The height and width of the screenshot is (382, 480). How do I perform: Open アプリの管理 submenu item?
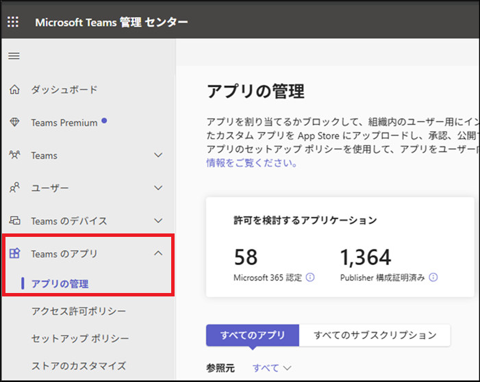point(60,283)
